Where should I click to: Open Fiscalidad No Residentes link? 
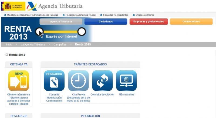pyautogui.click(x=116, y=15)
